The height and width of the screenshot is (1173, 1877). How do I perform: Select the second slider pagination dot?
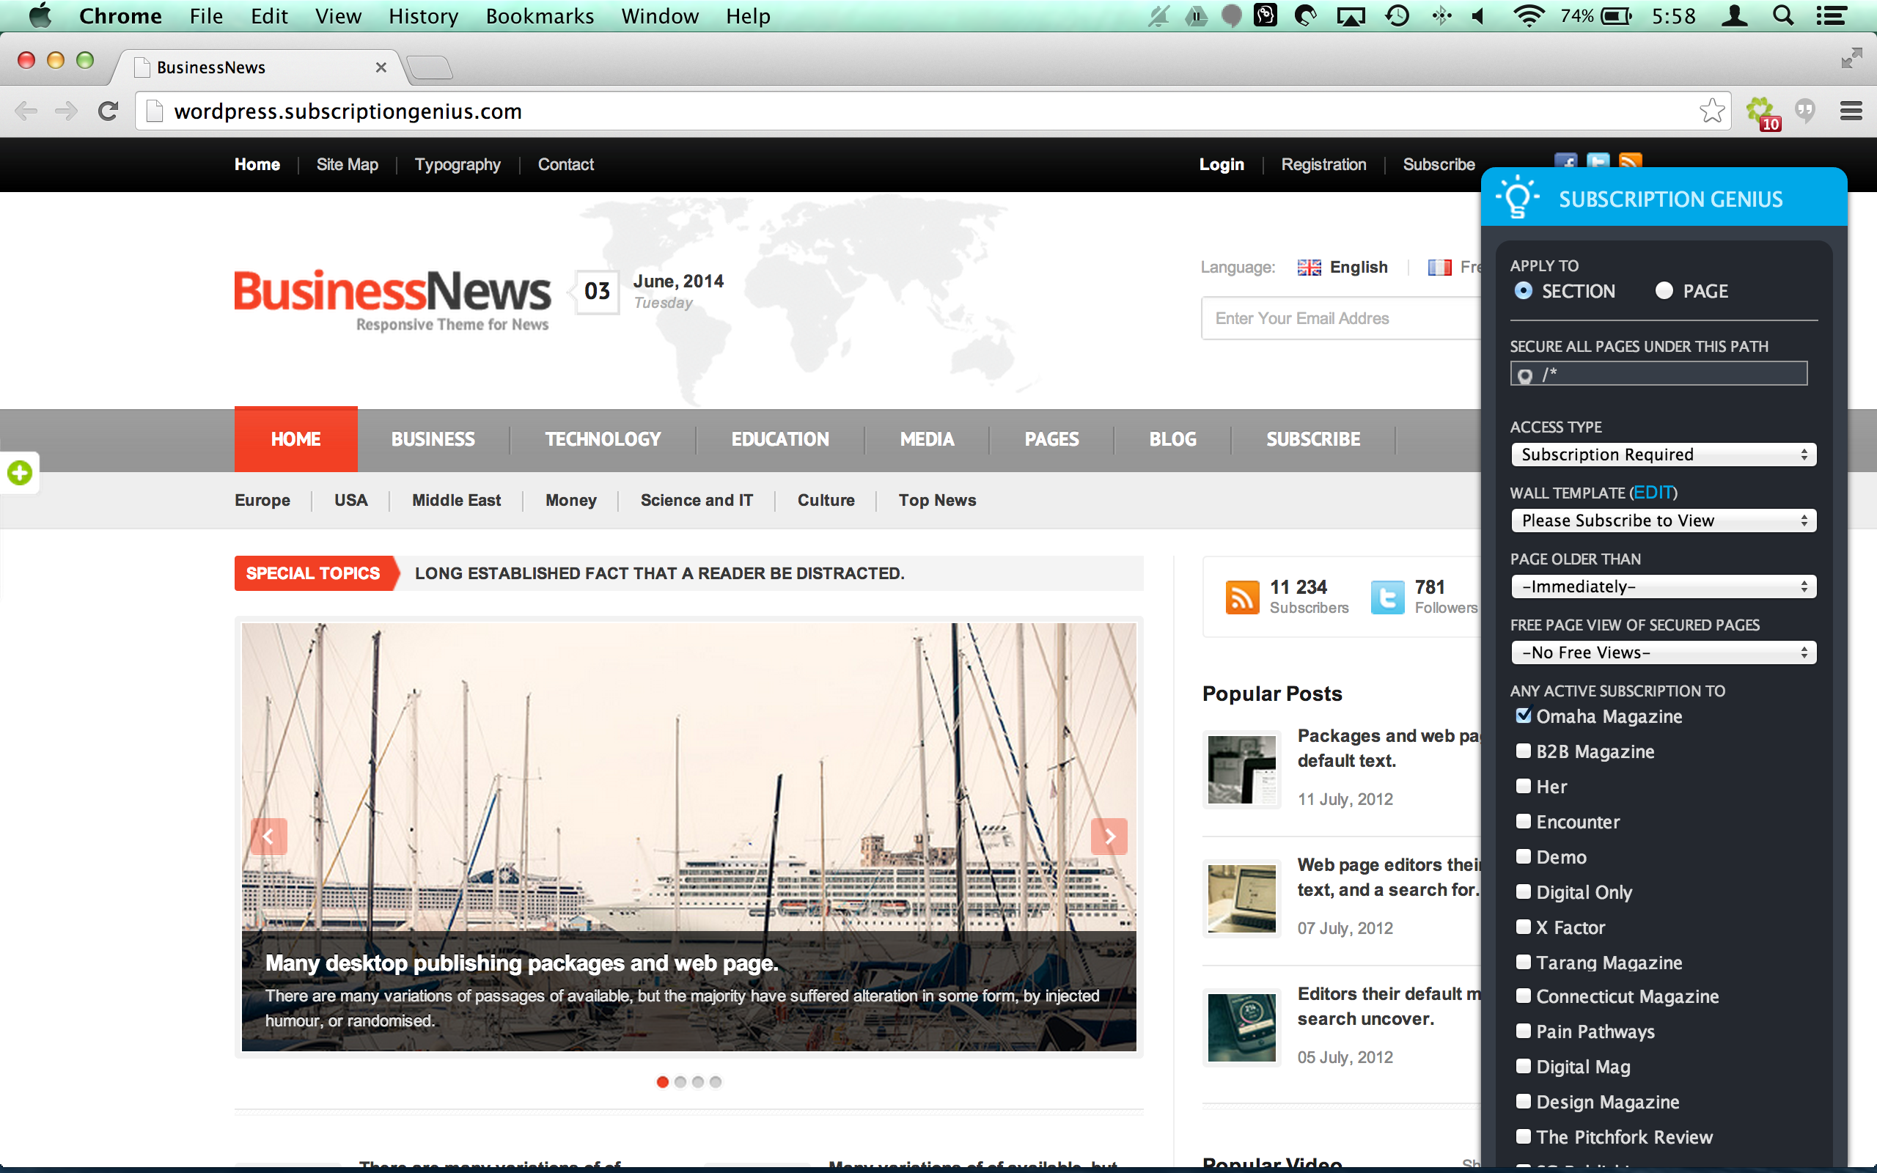680,1081
